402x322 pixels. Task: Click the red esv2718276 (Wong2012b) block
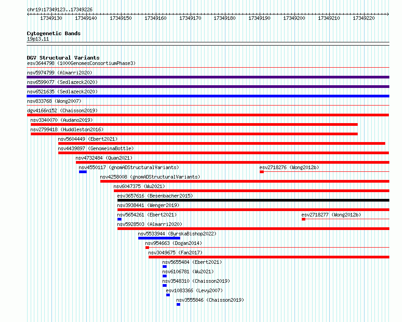(x=262, y=172)
